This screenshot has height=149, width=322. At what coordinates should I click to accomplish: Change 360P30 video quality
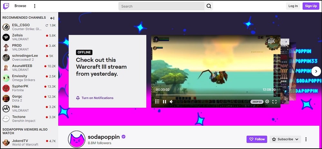point(257,102)
